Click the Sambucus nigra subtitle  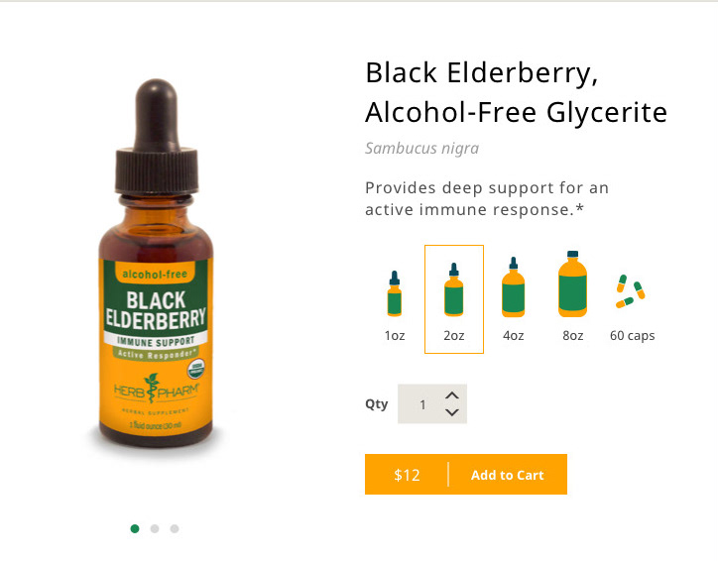tap(421, 149)
